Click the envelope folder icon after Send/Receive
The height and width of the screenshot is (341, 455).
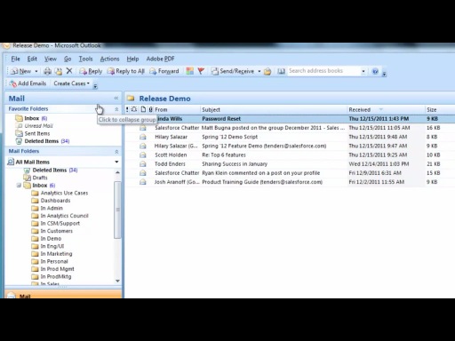point(267,71)
